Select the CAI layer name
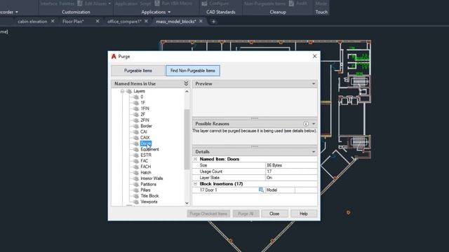Viewport: 449px width, 252px height. (144, 132)
